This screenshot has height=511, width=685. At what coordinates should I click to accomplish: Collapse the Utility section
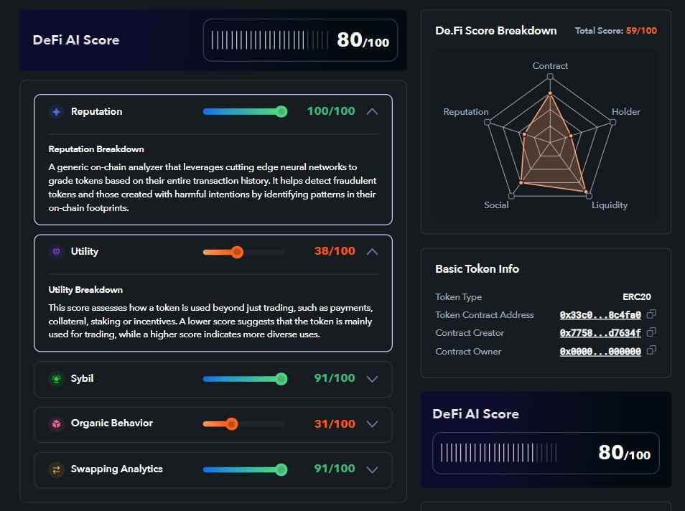tap(372, 252)
